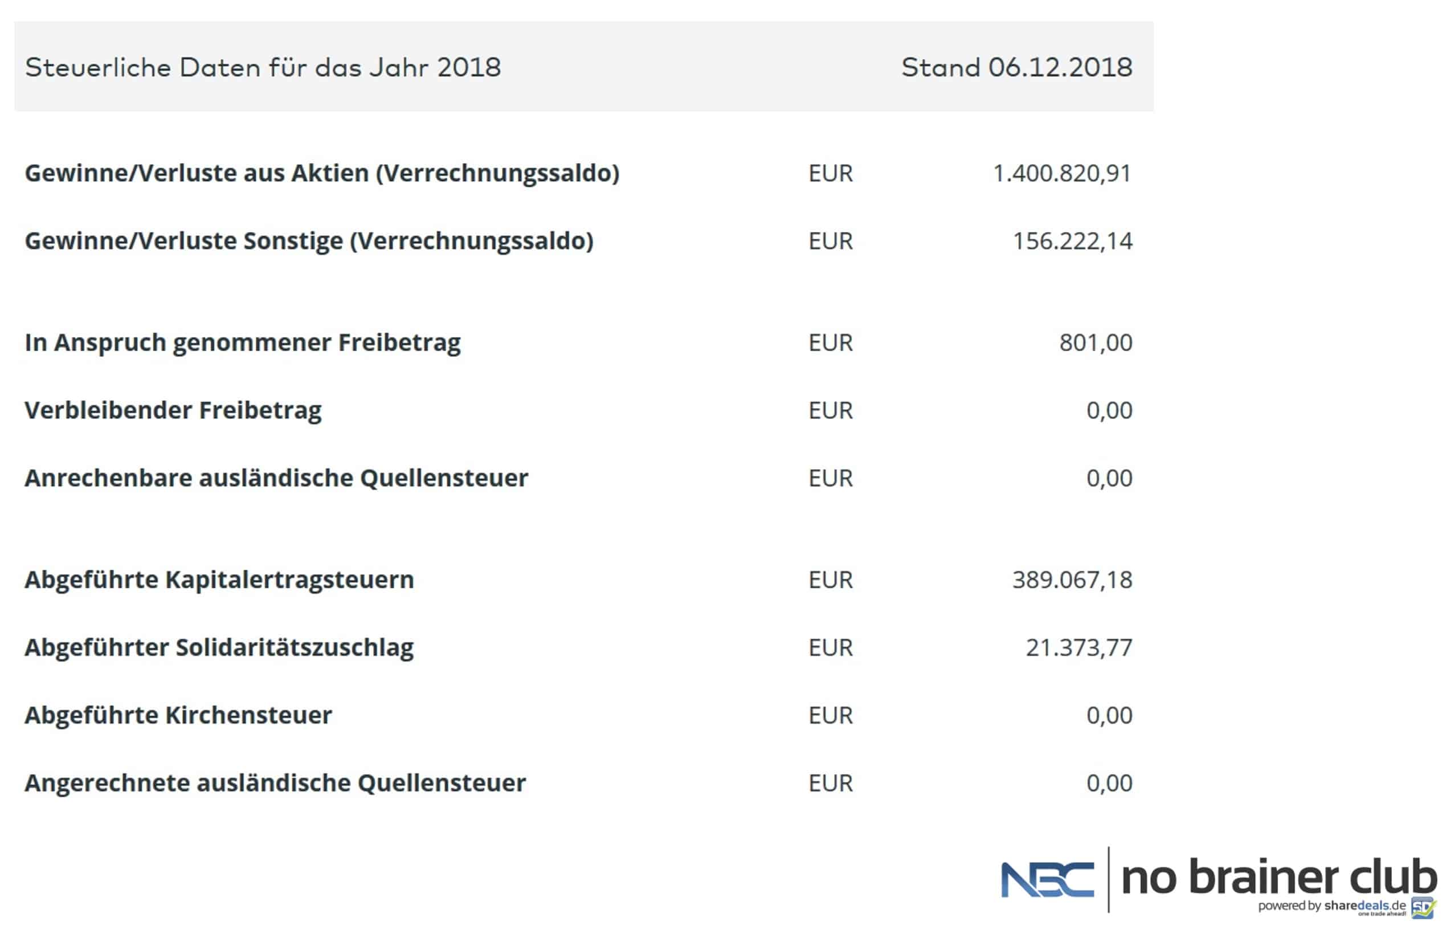Click the NBC logo icon
Screen dimensions: 1442x926
click(x=1047, y=880)
